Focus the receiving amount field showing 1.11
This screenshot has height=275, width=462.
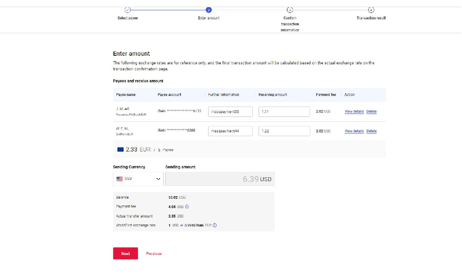(284, 112)
